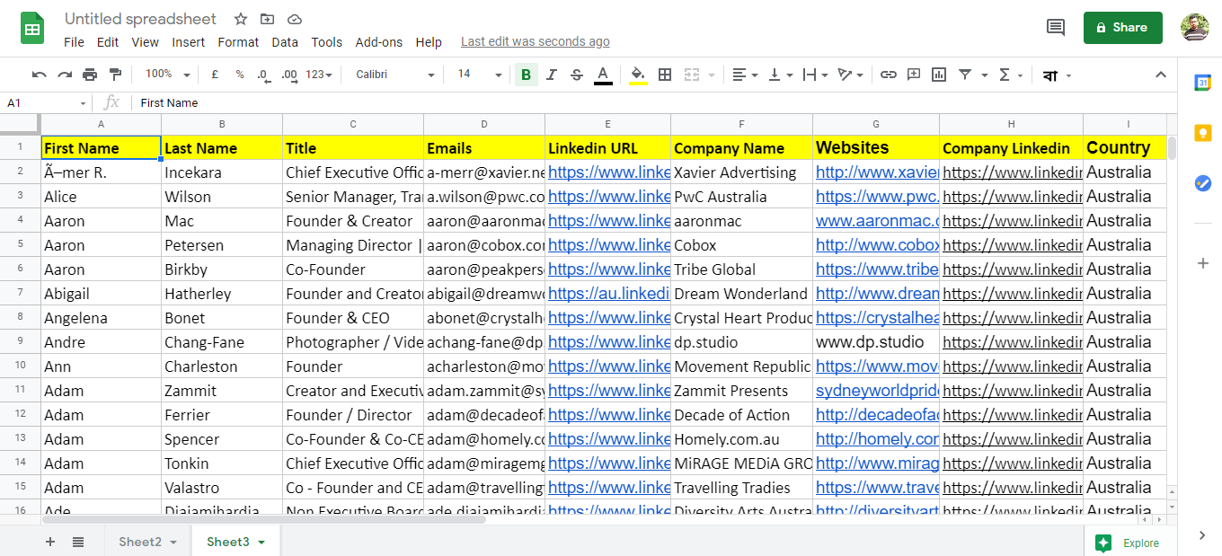Open the Data menu
This screenshot has width=1222, height=556.
[x=285, y=41]
